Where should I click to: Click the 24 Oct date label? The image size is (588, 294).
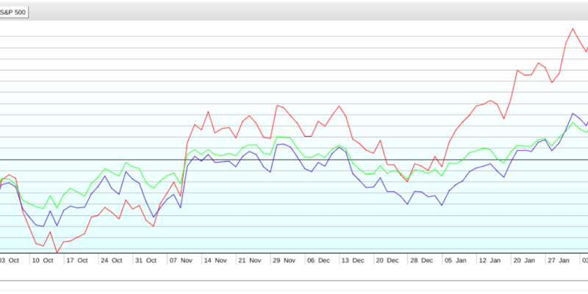pos(111,260)
